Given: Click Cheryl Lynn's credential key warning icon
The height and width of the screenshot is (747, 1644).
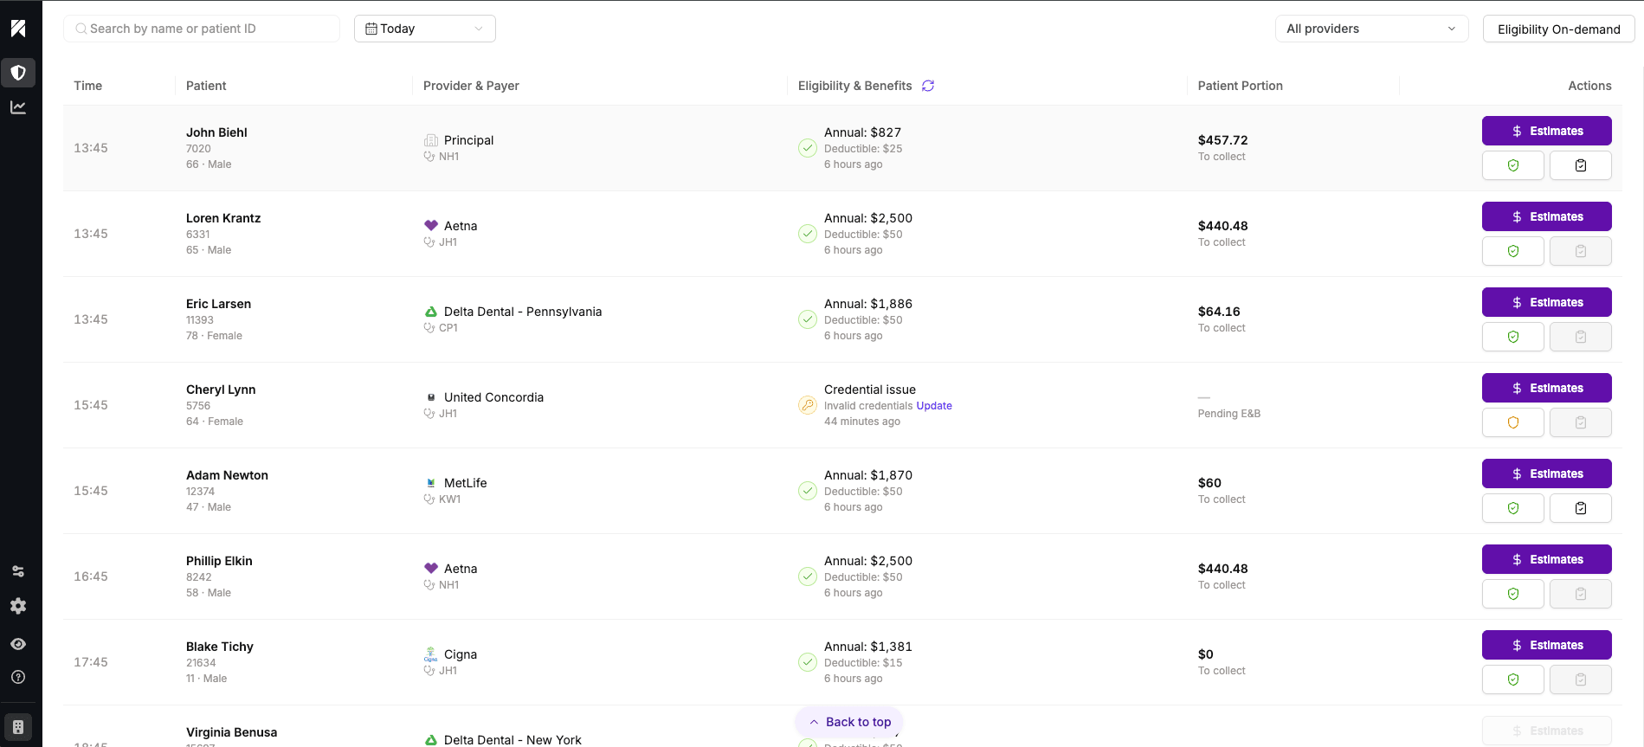Looking at the screenshot, I should [x=808, y=405].
